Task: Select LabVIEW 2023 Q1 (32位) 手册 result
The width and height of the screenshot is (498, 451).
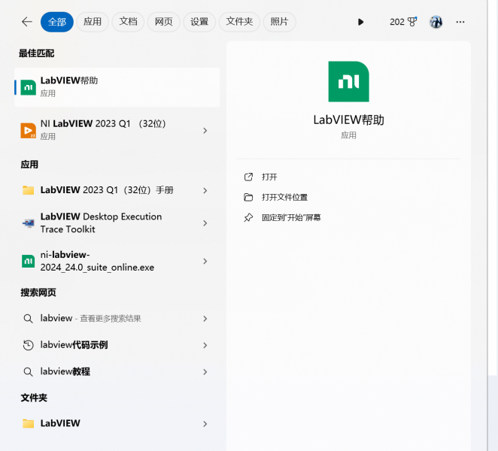Action: click(x=107, y=190)
